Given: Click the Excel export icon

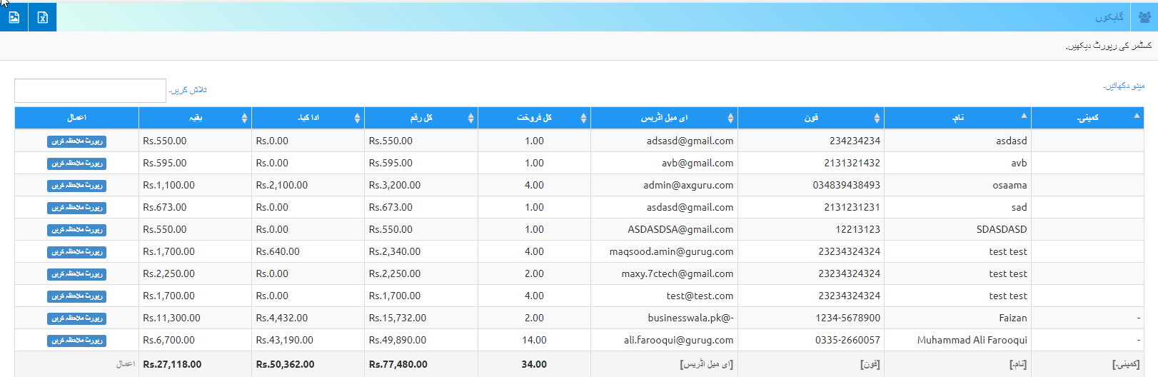Looking at the screenshot, I should coord(43,17).
